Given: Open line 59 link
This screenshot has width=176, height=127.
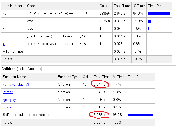Looking at the screenshot, I should pyautogui.click(x=4, y=21).
